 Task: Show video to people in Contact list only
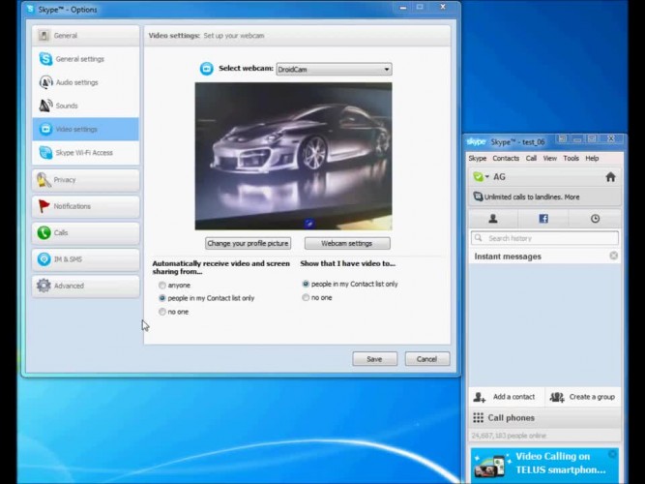click(x=306, y=284)
